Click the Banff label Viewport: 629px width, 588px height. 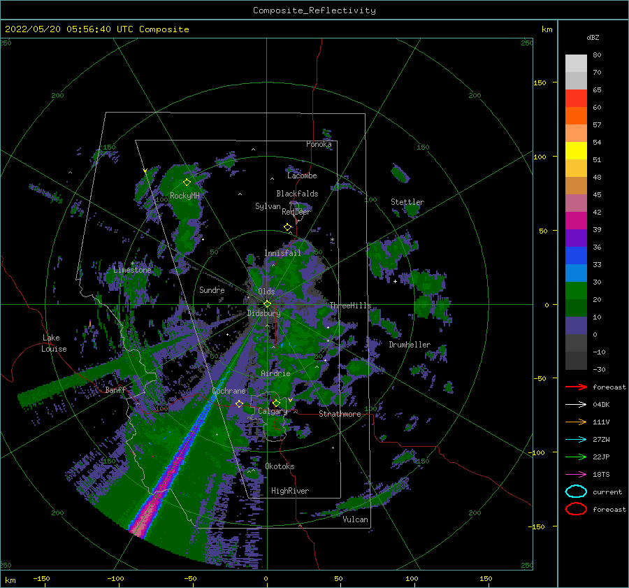click(115, 389)
